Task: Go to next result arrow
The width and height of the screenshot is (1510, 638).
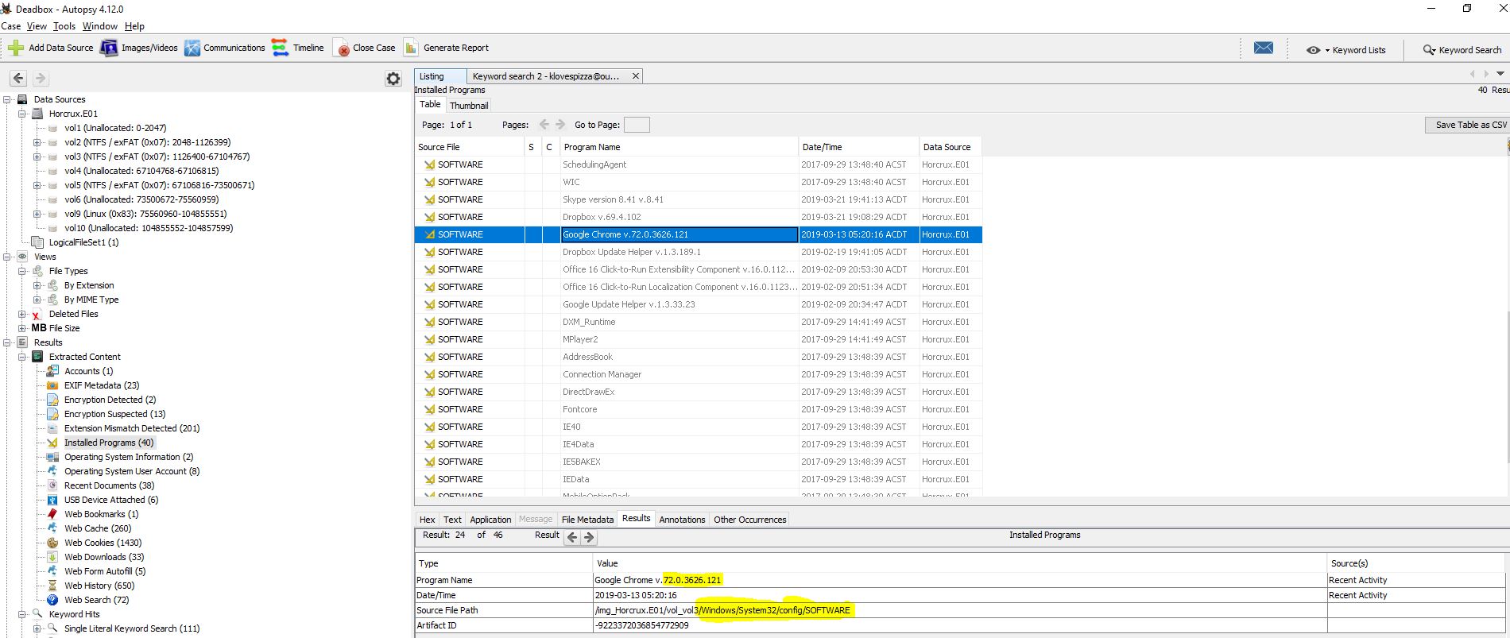Action: [x=589, y=537]
